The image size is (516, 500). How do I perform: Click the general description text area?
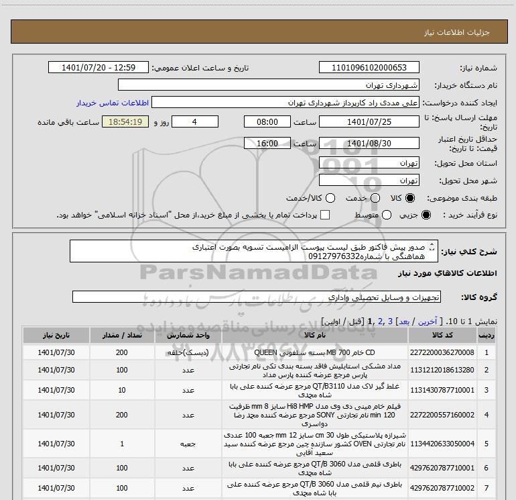tap(254, 251)
